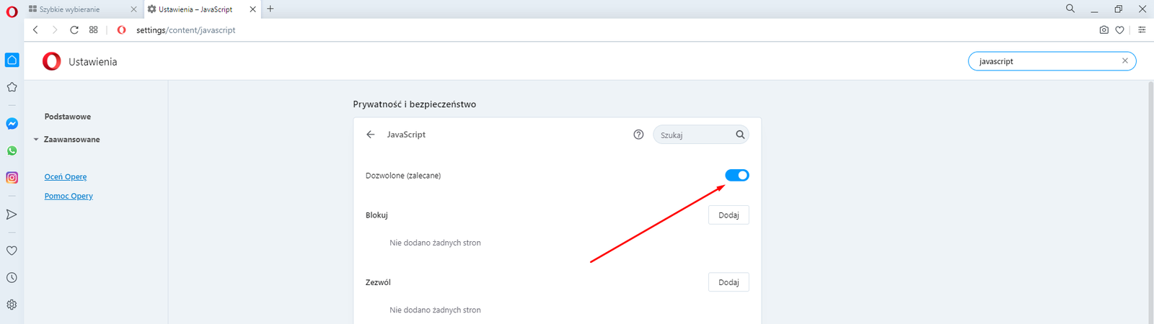Screen dimensions: 1154x324
Task: Open Messenger in the Opera sidebar
Action: point(12,124)
